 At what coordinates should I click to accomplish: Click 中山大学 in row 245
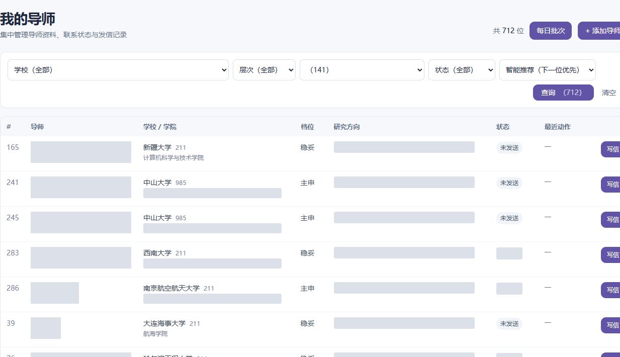(x=157, y=218)
